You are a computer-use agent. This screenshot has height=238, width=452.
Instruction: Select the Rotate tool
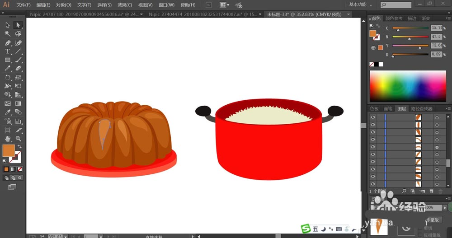coord(8,78)
